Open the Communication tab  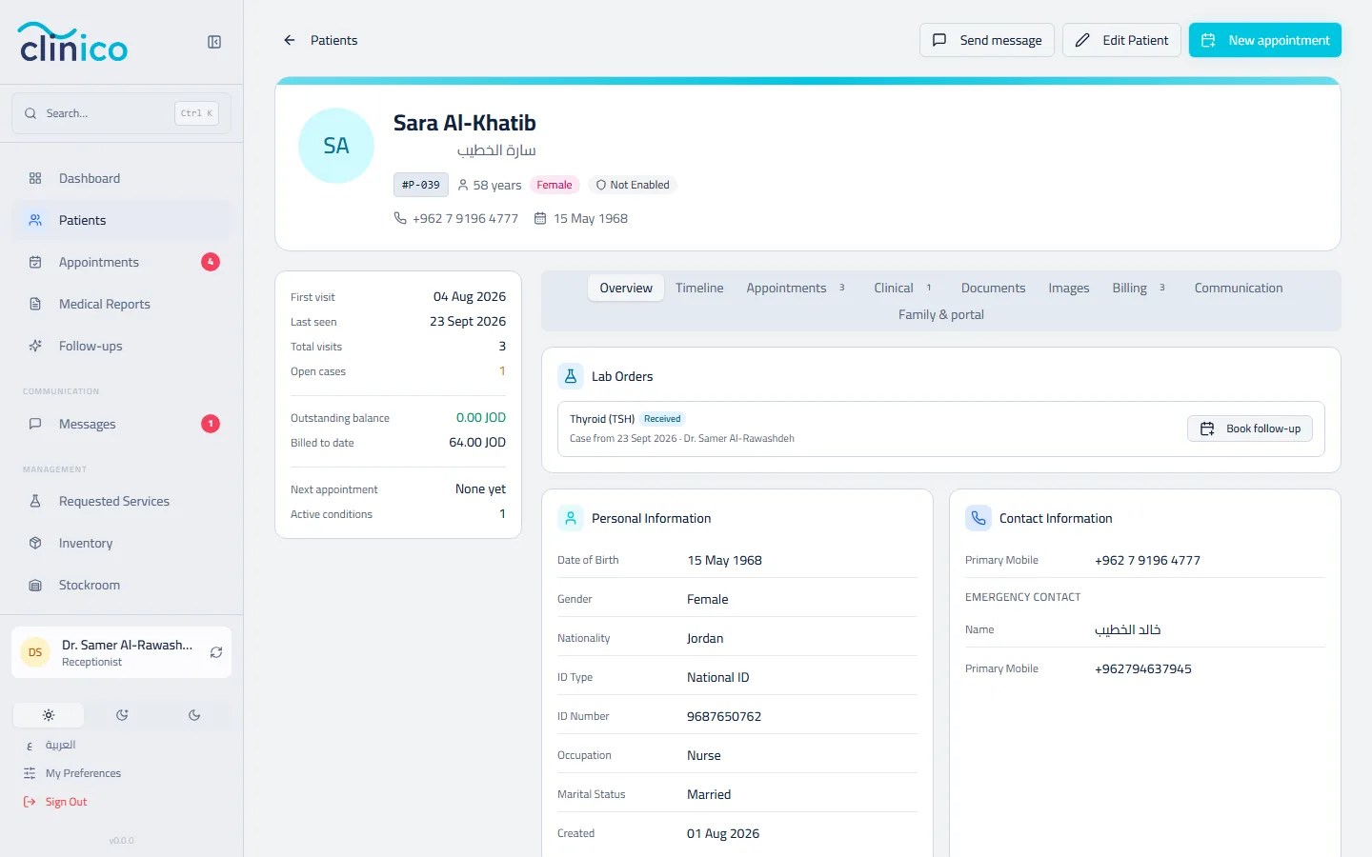(x=1239, y=288)
